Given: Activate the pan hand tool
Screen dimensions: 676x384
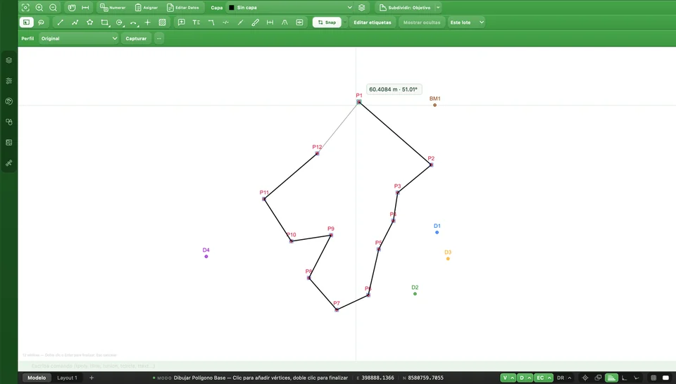Looking at the screenshot, I should tap(72, 7).
